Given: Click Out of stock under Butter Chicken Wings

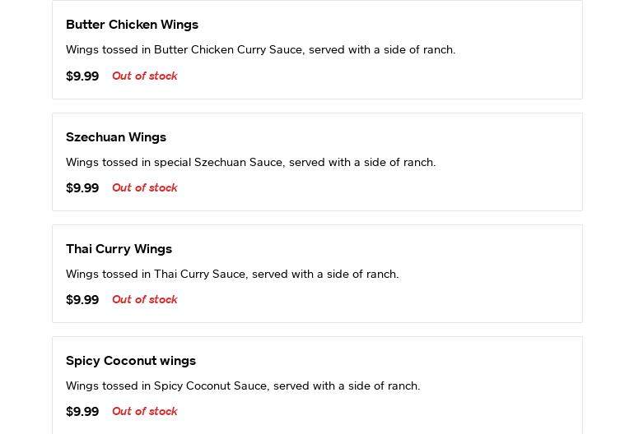Looking at the screenshot, I should click(x=144, y=76).
